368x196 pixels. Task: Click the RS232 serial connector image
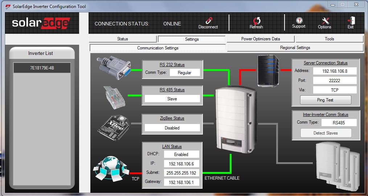(x=114, y=68)
